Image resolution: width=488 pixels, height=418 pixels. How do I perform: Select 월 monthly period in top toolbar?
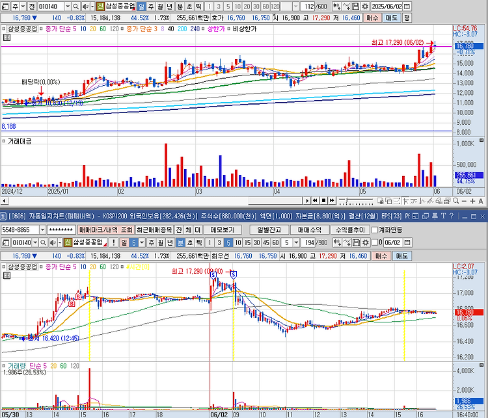[160, 7]
